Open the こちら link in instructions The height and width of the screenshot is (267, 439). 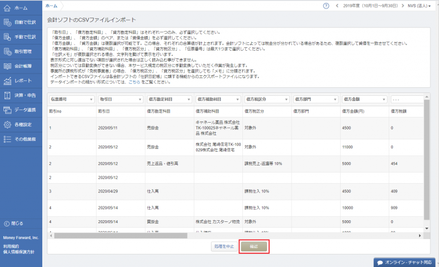pyautogui.click(x=134, y=82)
